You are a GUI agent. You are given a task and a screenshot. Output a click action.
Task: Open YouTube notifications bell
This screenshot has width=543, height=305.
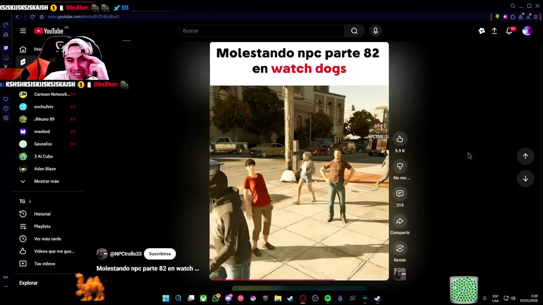pyautogui.click(x=509, y=31)
